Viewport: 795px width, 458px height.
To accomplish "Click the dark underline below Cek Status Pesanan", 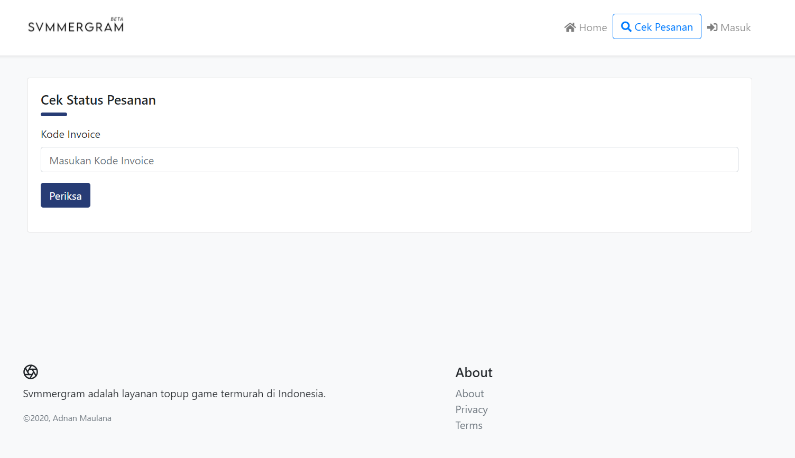I will point(53,114).
